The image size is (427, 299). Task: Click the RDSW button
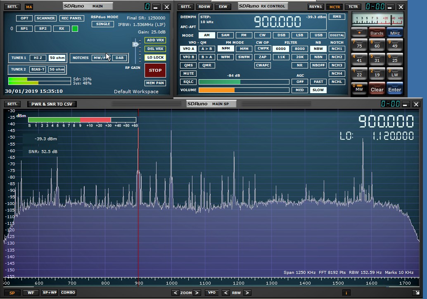click(x=204, y=7)
